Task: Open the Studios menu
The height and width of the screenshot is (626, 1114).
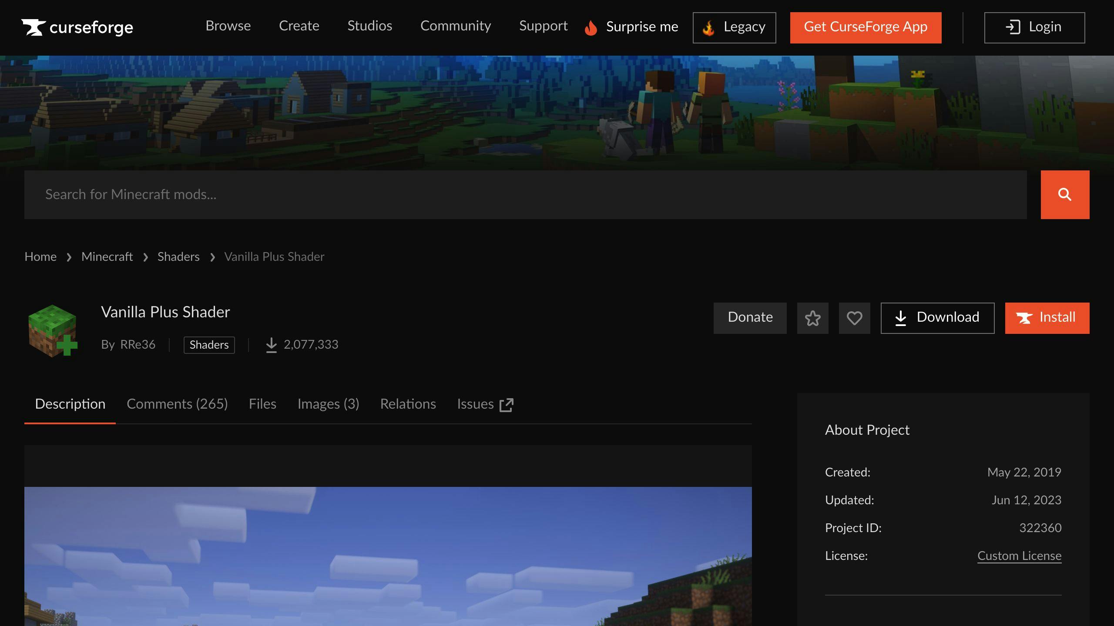Action: (x=369, y=26)
